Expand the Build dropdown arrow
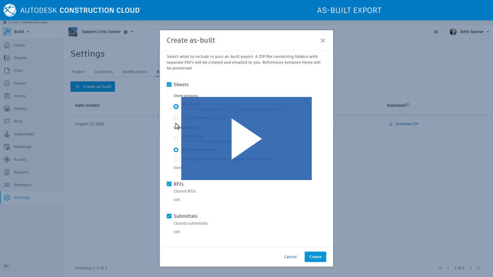This screenshot has height=277, width=493. tap(28, 32)
